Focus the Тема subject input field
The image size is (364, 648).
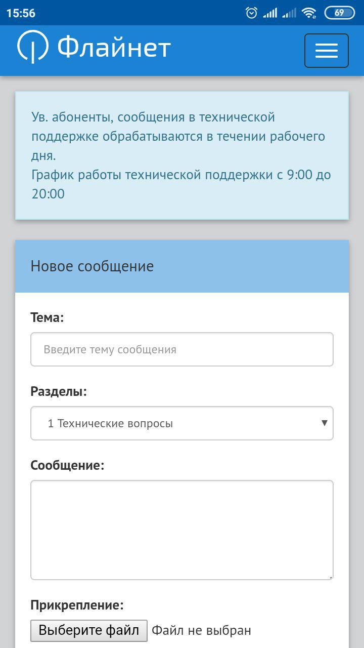pos(182,349)
